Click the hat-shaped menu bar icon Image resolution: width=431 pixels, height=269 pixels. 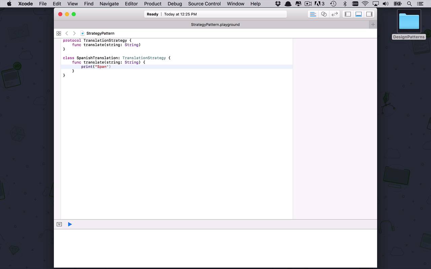[288, 4]
